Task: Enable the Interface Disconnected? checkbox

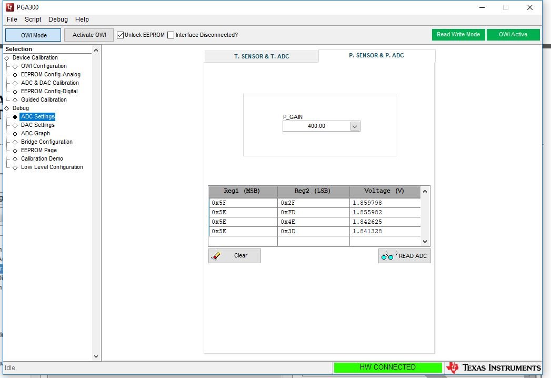Action: click(x=171, y=35)
